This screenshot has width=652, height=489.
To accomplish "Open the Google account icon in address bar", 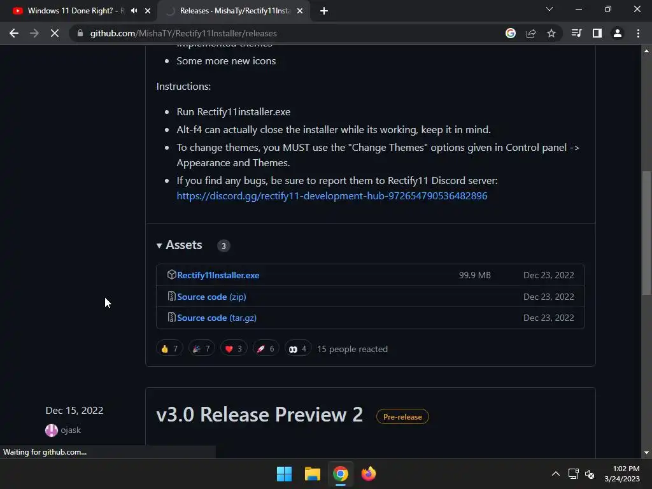I will (x=511, y=33).
